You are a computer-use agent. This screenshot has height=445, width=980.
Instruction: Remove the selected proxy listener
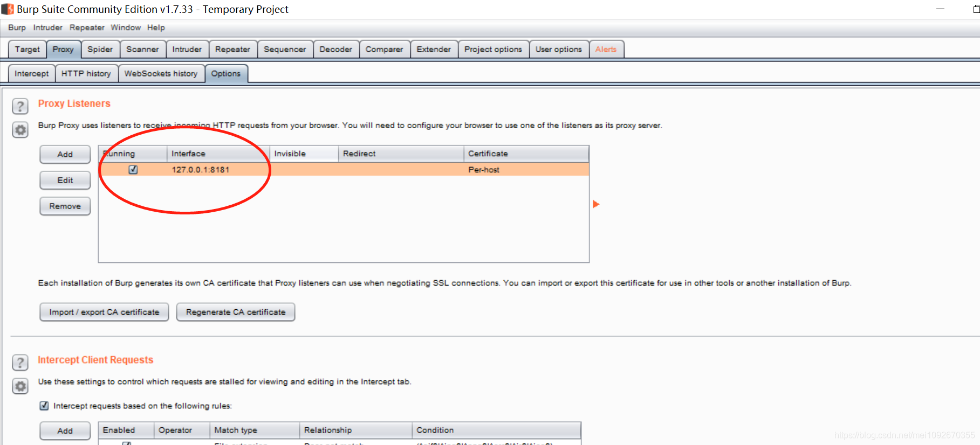tap(65, 206)
